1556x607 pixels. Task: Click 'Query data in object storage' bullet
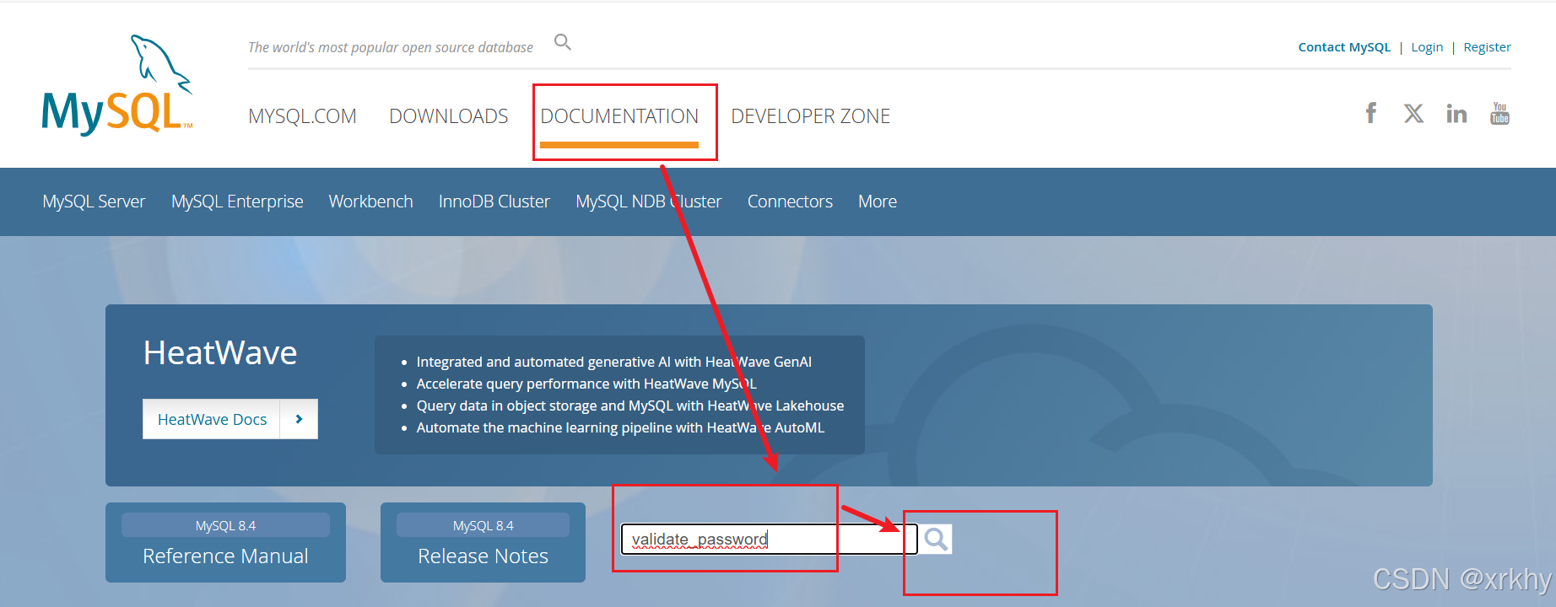tap(629, 406)
